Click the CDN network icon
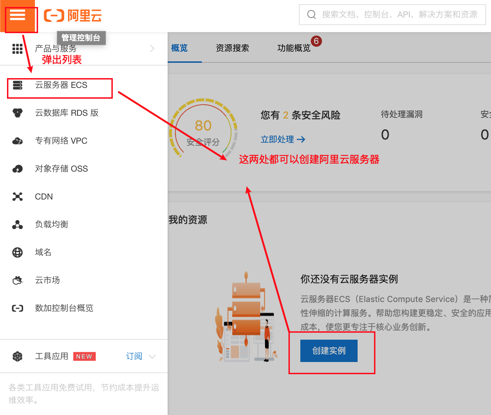 (17, 197)
